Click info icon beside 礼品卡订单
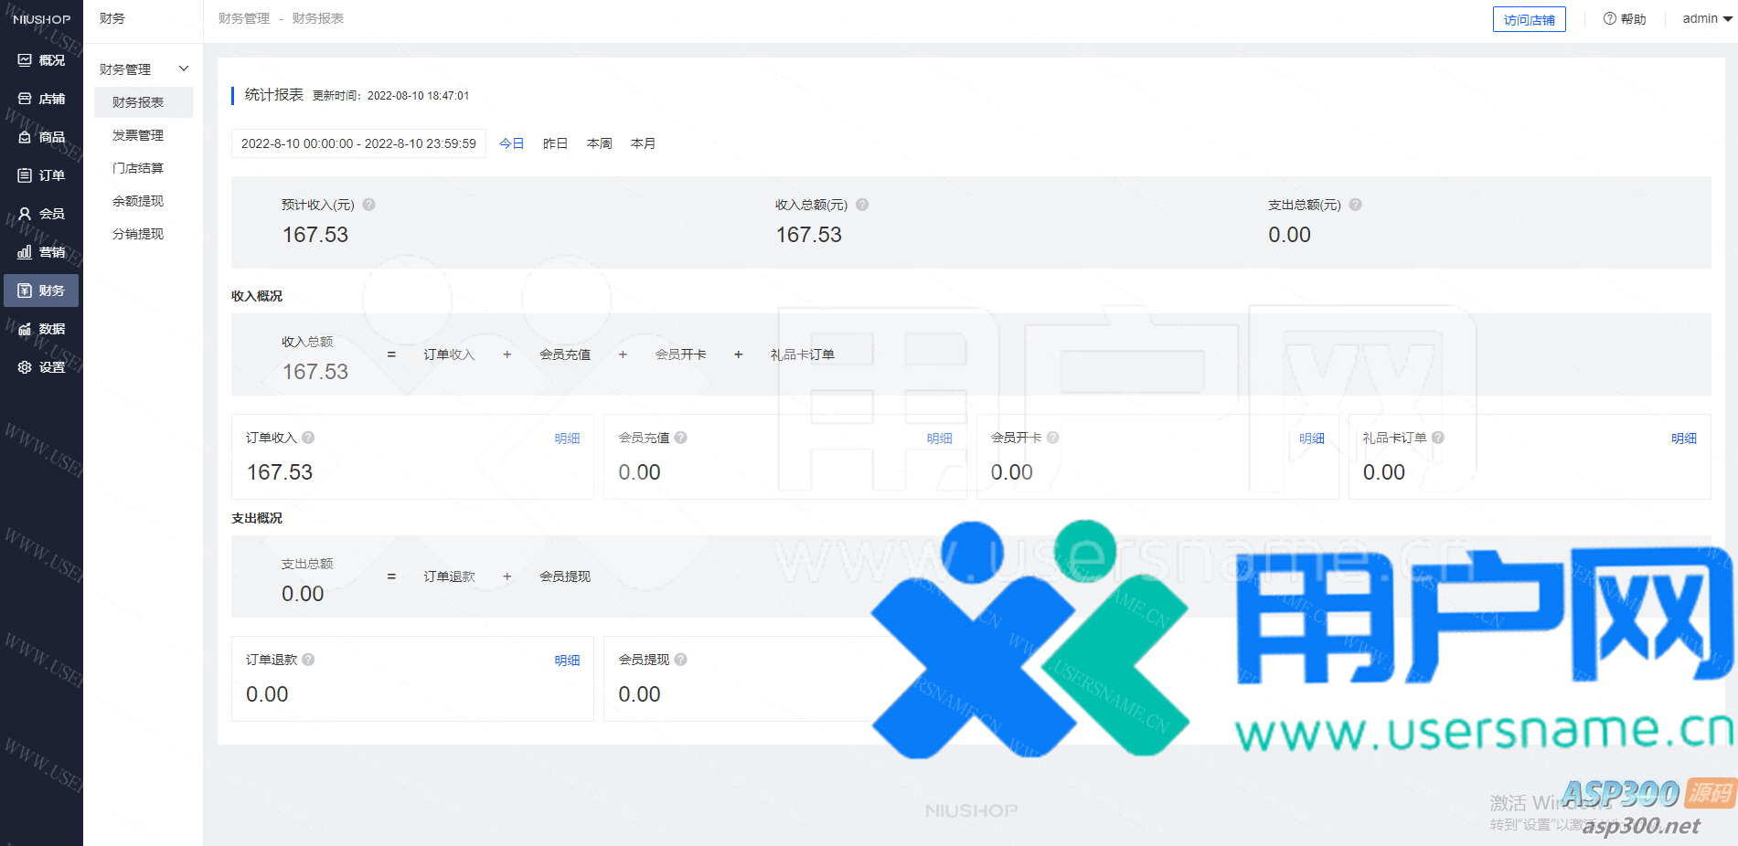Screen dimensions: 1738x846 (1438, 438)
